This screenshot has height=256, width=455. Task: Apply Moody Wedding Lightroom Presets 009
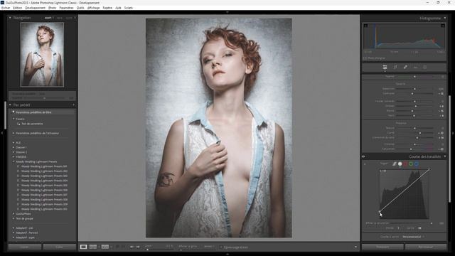pos(44,204)
